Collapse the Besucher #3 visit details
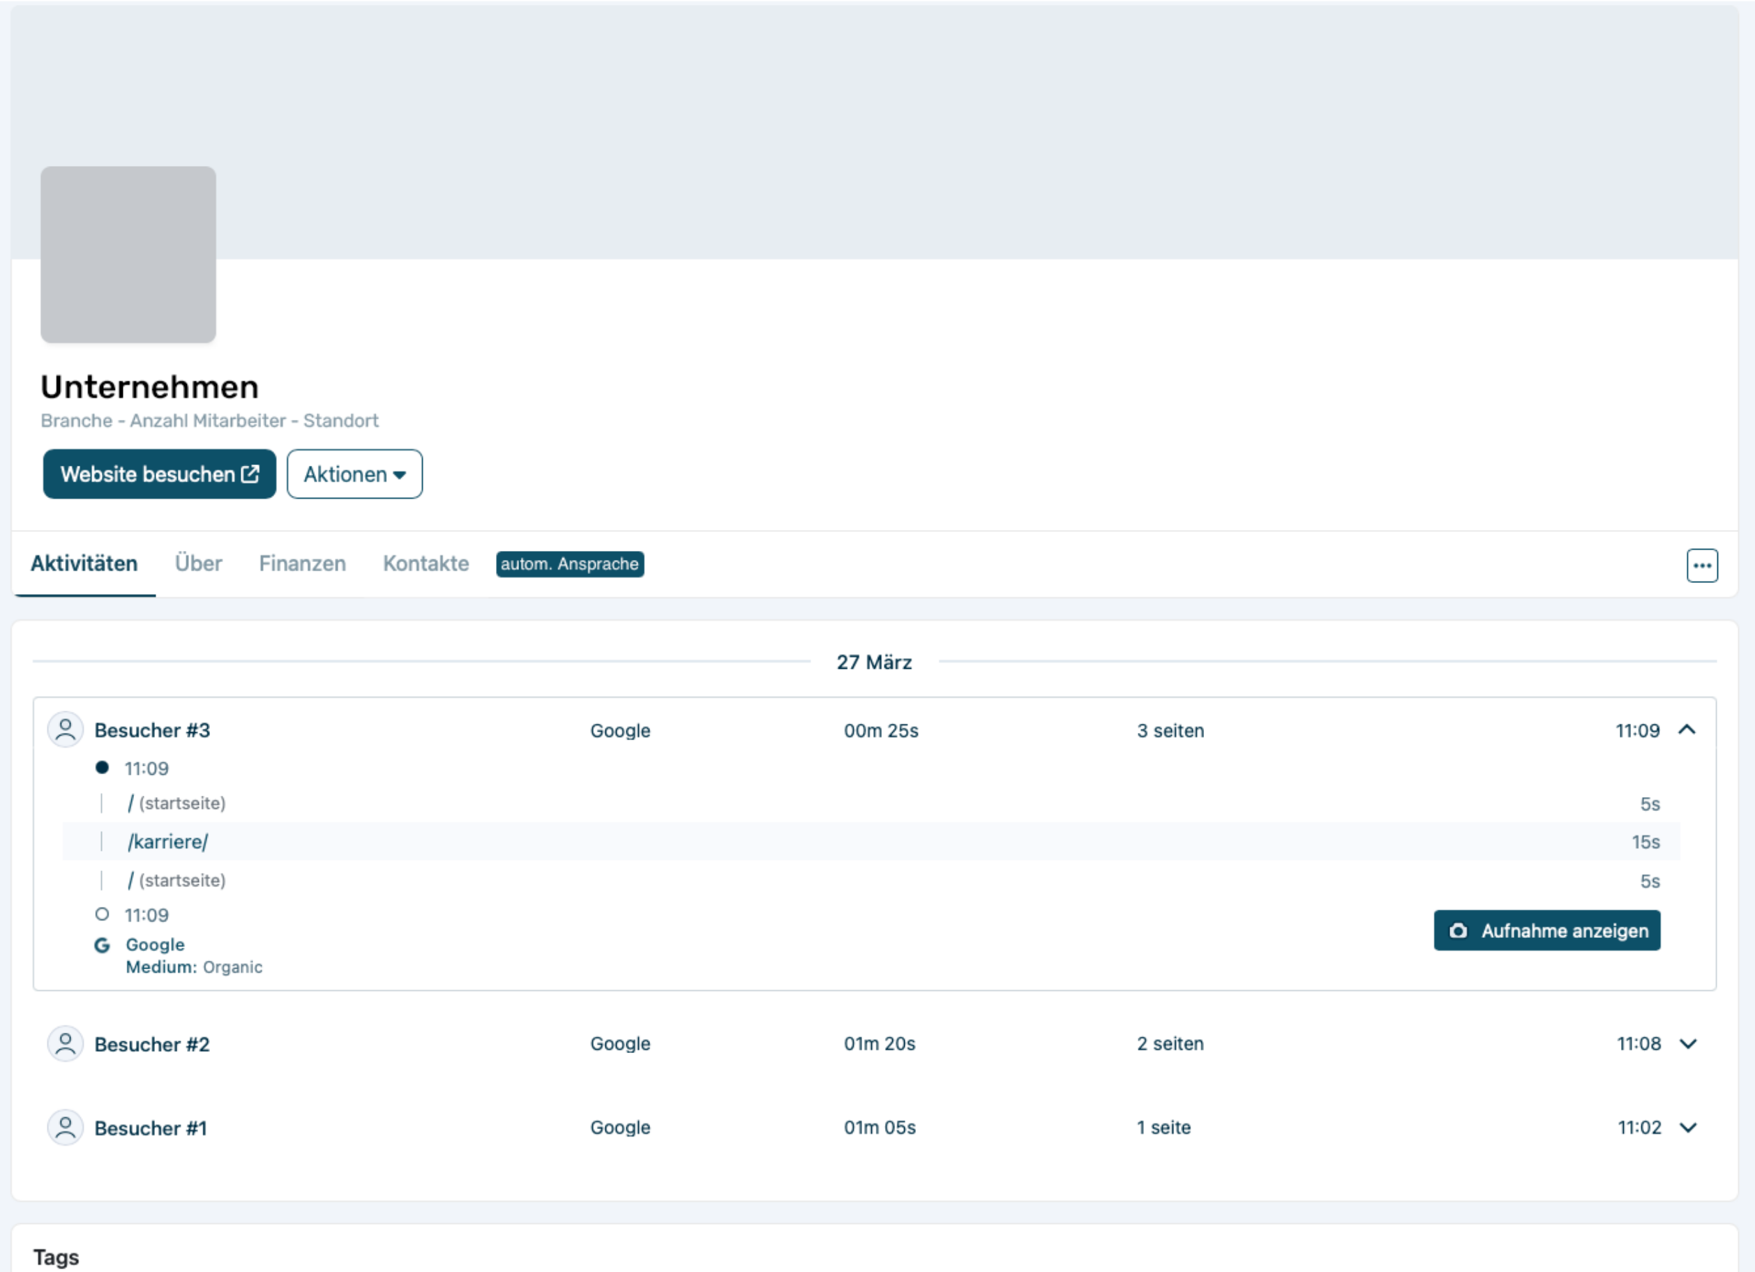This screenshot has height=1272, width=1755. tap(1687, 729)
